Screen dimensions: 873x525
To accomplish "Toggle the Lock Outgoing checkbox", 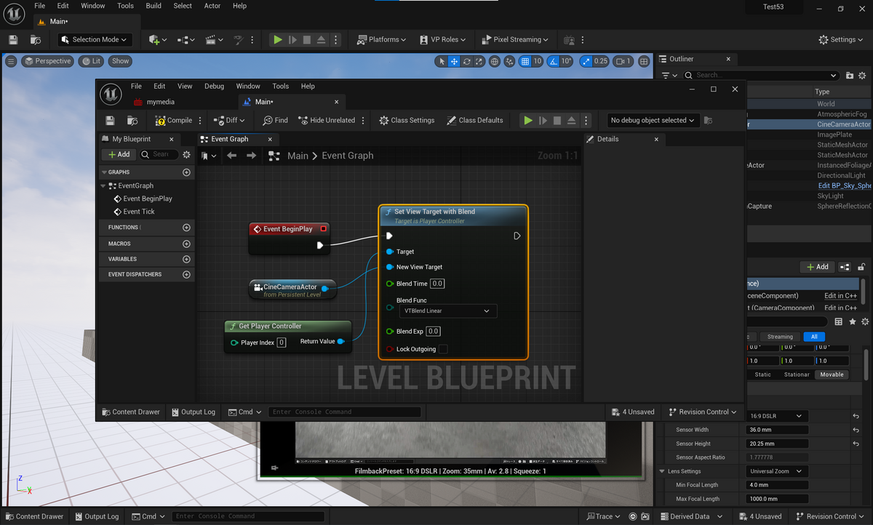I will [x=443, y=349].
